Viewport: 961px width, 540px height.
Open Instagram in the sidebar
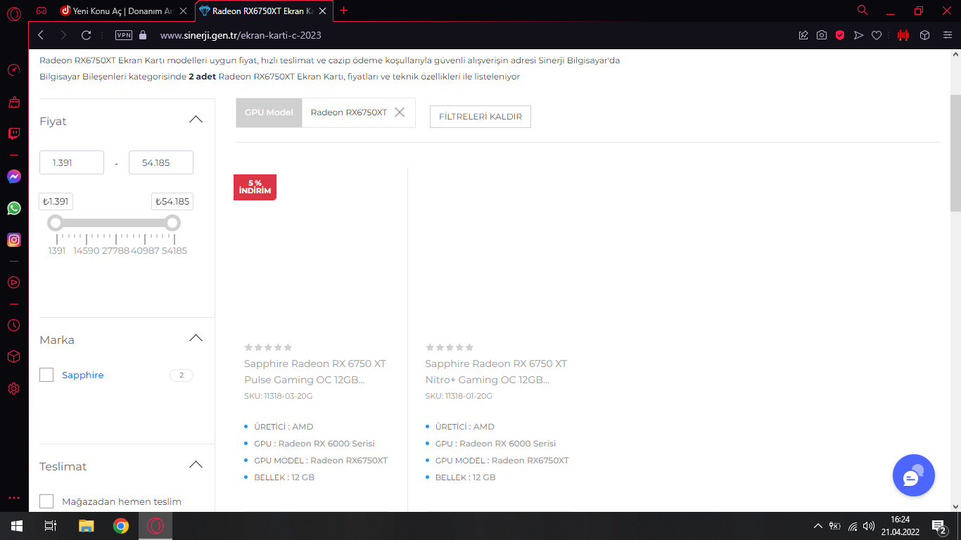pos(14,240)
